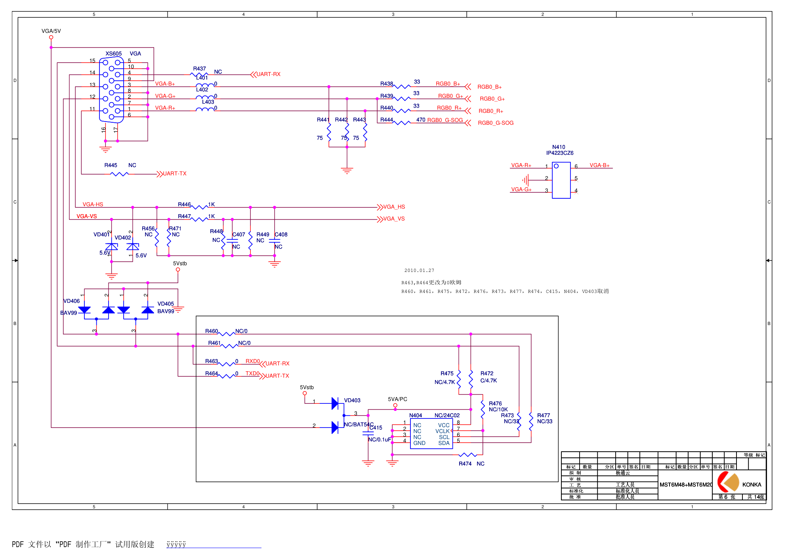The image size is (786, 555).
Task: Click the N410 component designator
Action: click(559, 147)
